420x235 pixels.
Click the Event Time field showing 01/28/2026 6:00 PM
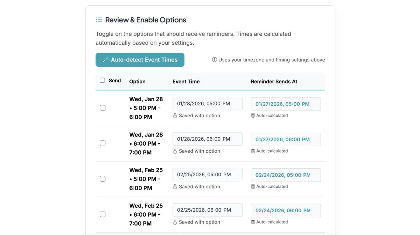click(x=207, y=139)
